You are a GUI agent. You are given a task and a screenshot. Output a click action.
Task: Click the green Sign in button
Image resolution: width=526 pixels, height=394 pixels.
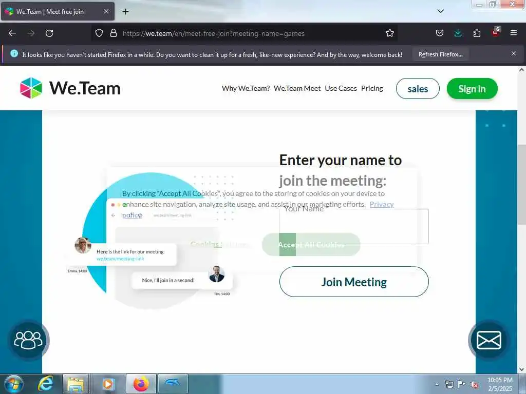(472, 89)
